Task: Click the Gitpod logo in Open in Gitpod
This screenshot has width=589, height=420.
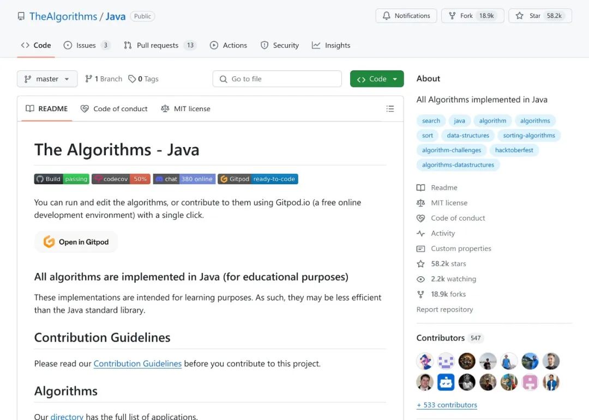Action: point(49,242)
